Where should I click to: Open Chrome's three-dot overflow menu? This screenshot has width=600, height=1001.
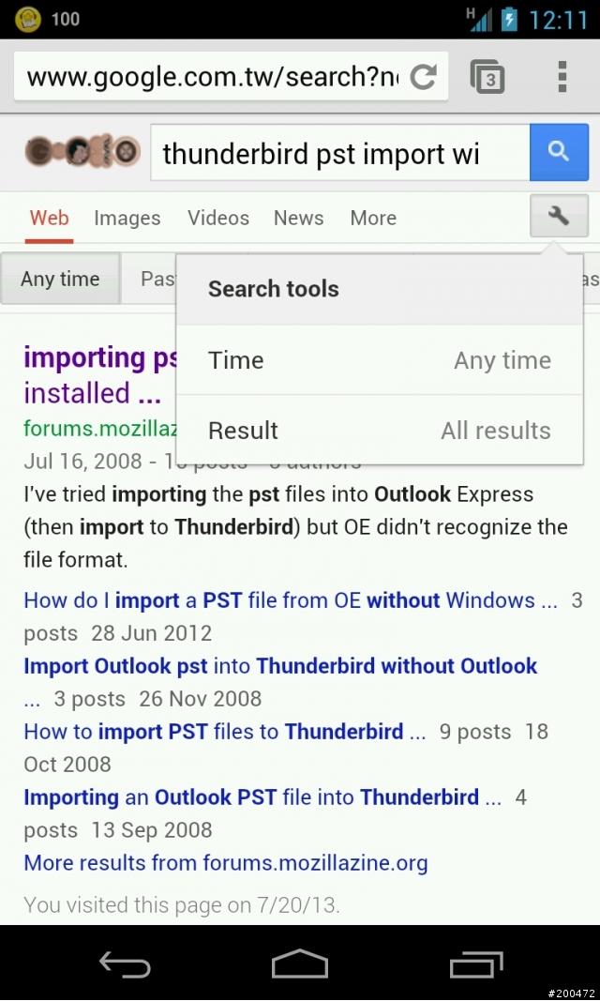pyautogui.click(x=562, y=77)
